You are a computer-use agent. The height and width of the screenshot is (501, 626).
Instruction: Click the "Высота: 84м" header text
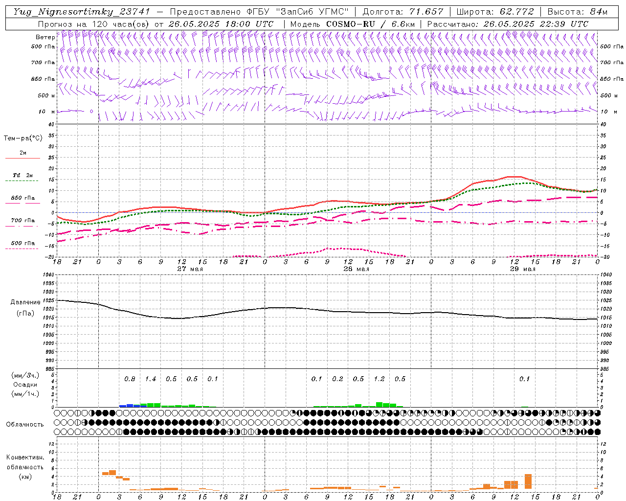[x=577, y=12]
